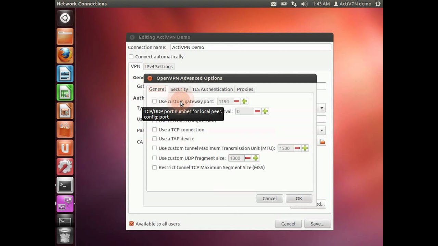
Task: Uncheck Available to all users
Action: pyautogui.click(x=131, y=224)
